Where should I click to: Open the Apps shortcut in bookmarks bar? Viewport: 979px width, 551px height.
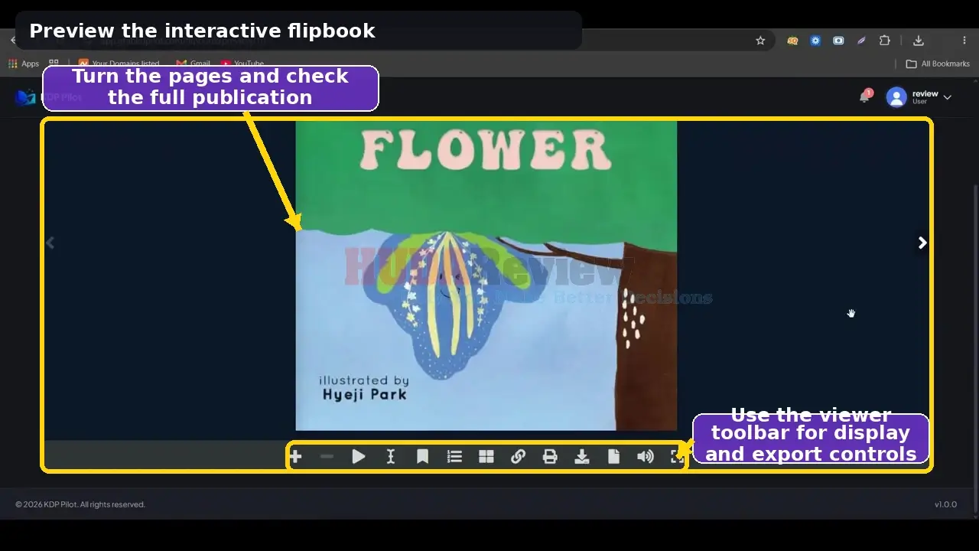tap(24, 64)
